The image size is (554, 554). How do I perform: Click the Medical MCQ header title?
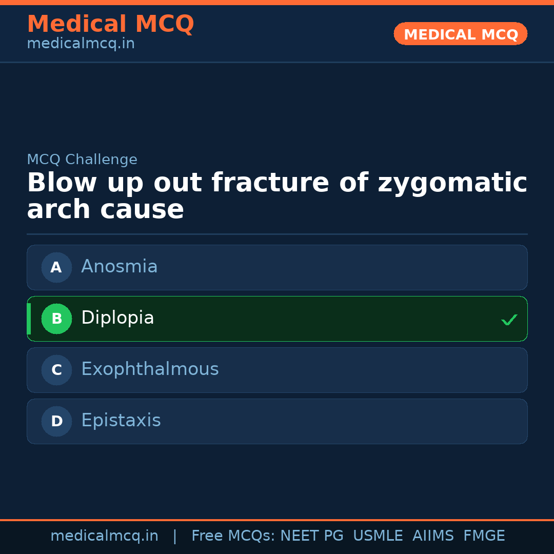pyautogui.click(x=110, y=24)
